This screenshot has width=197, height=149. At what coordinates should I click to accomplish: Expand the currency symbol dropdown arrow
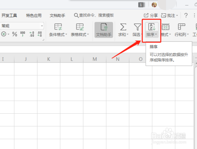8,34
